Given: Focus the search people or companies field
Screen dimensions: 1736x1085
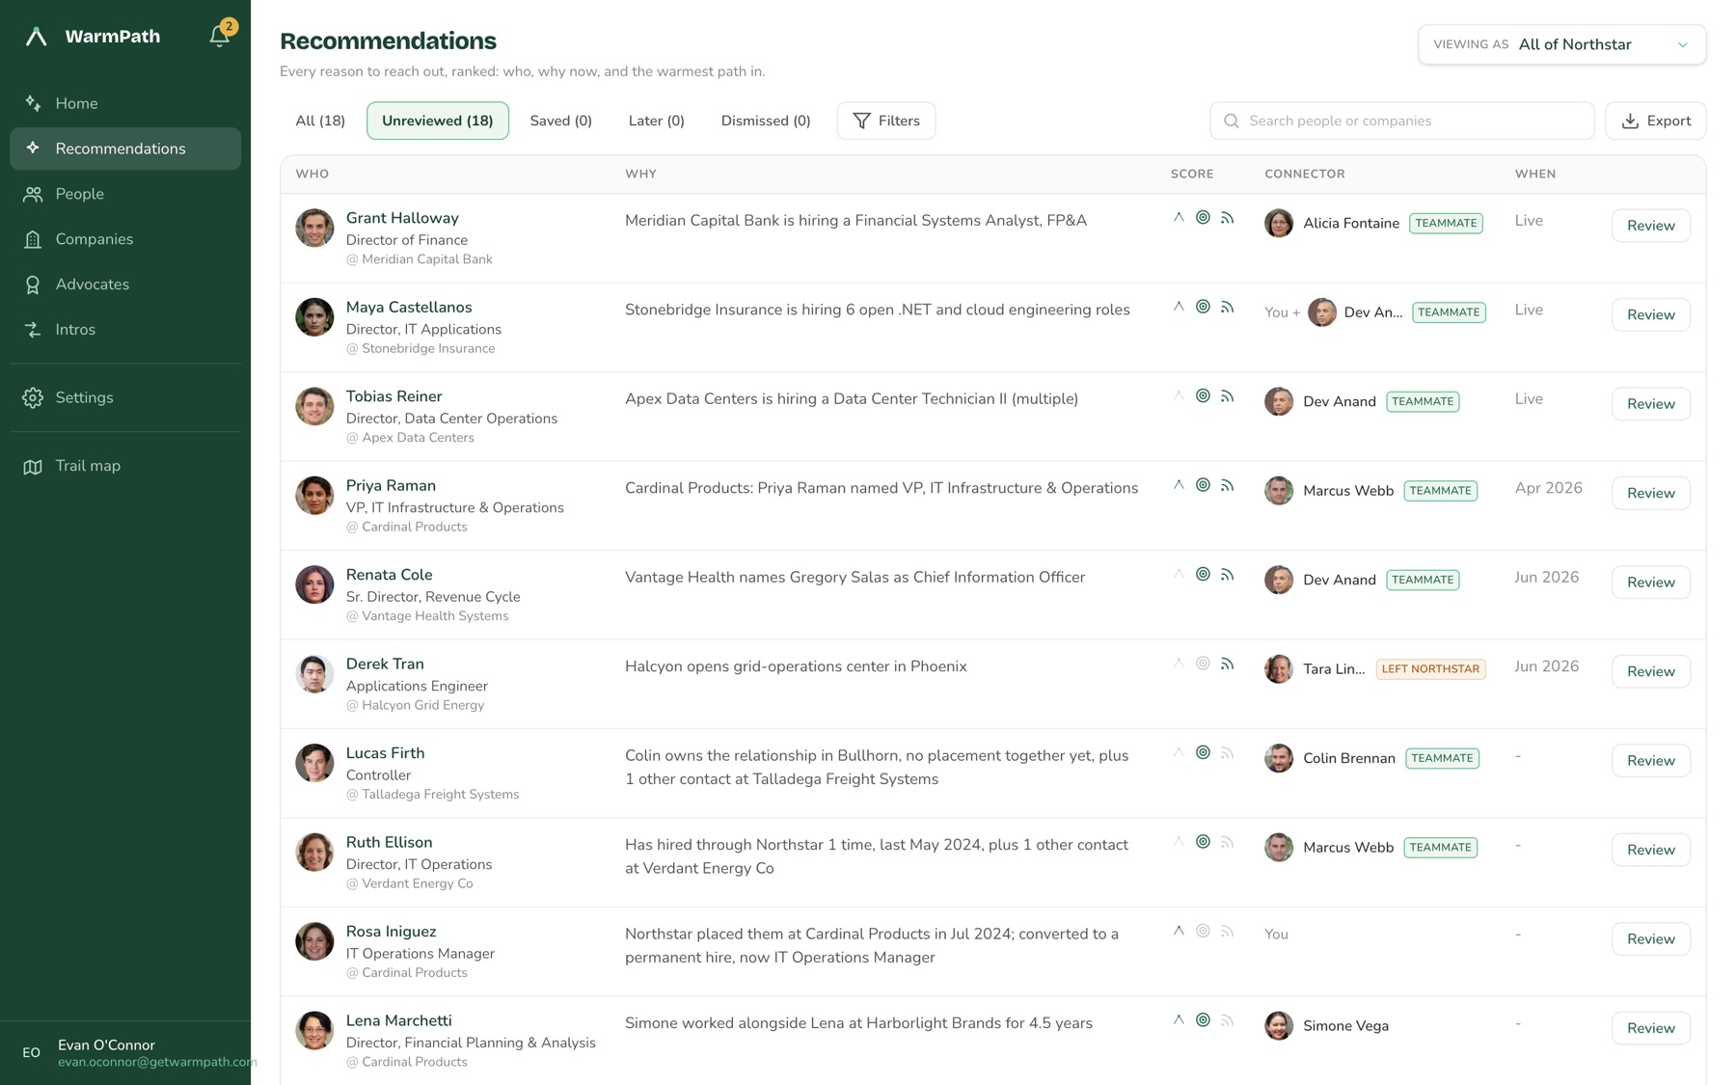Looking at the screenshot, I should [1401, 121].
